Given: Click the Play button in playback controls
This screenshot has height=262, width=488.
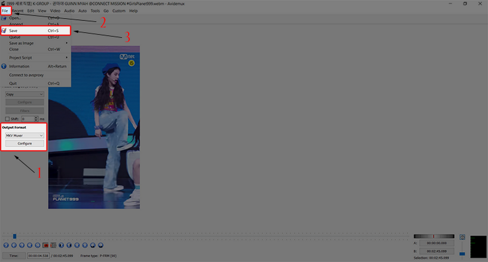Looking at the screenshot, I should 6,246.
